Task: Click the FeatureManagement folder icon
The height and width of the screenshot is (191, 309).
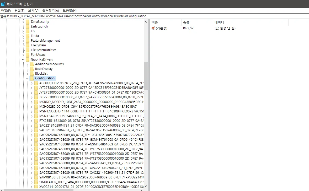Action: [28, 41]
